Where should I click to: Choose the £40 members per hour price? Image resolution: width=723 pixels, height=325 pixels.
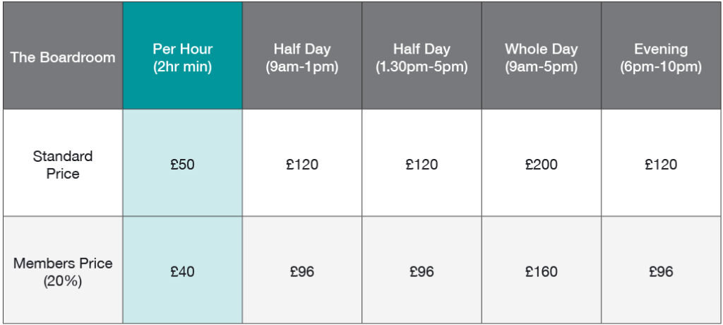pos(183,271)
